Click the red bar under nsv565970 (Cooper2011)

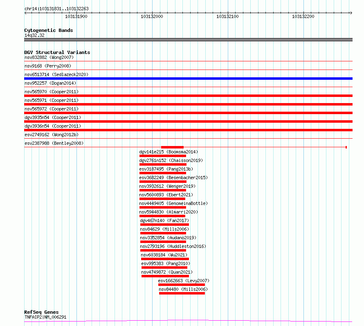pos(188,96)
